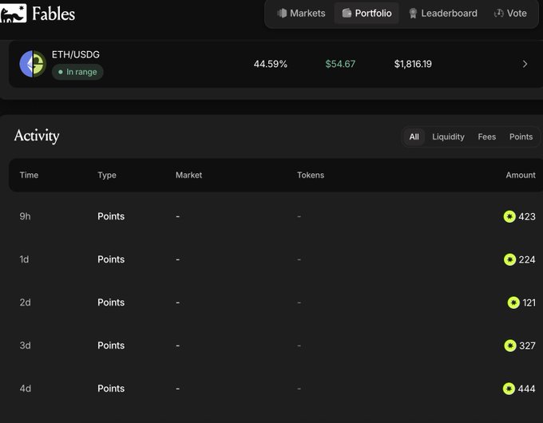The width and height of the screenshot is (543, 423).
Task: Select the All activity filter
Action: click(x=414, y=136)
